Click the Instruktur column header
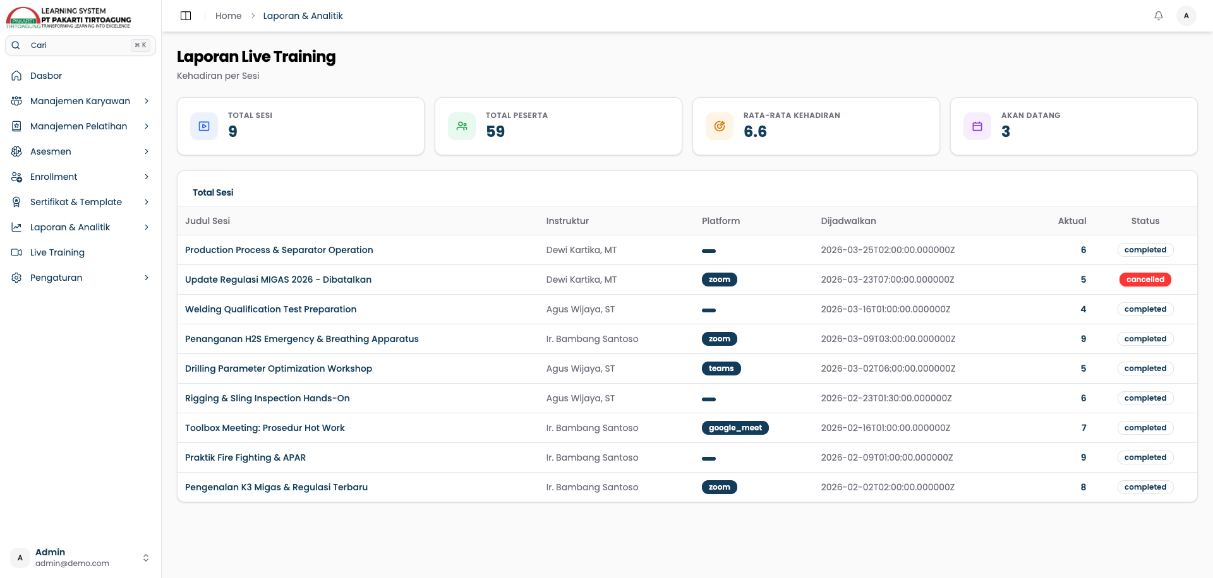This screenshot has width=1213, height=578. point(567,221)
